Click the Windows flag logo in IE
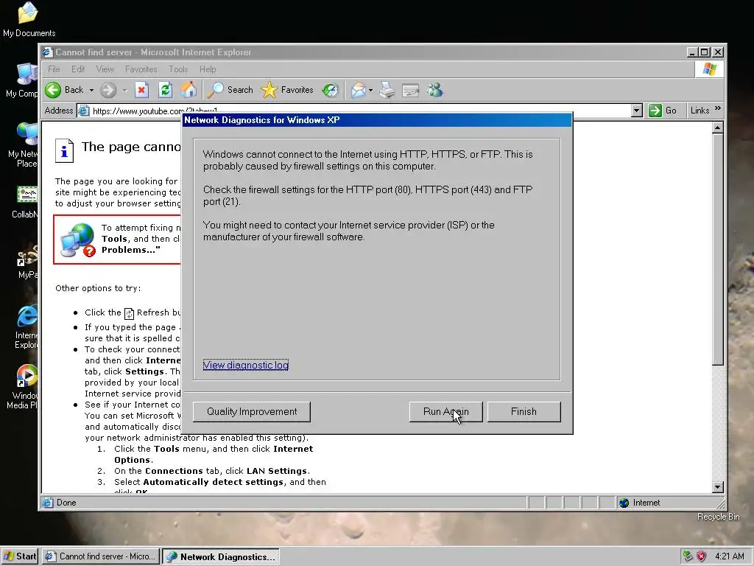This screenshot has width=754, height=566. tap(709, 69)
